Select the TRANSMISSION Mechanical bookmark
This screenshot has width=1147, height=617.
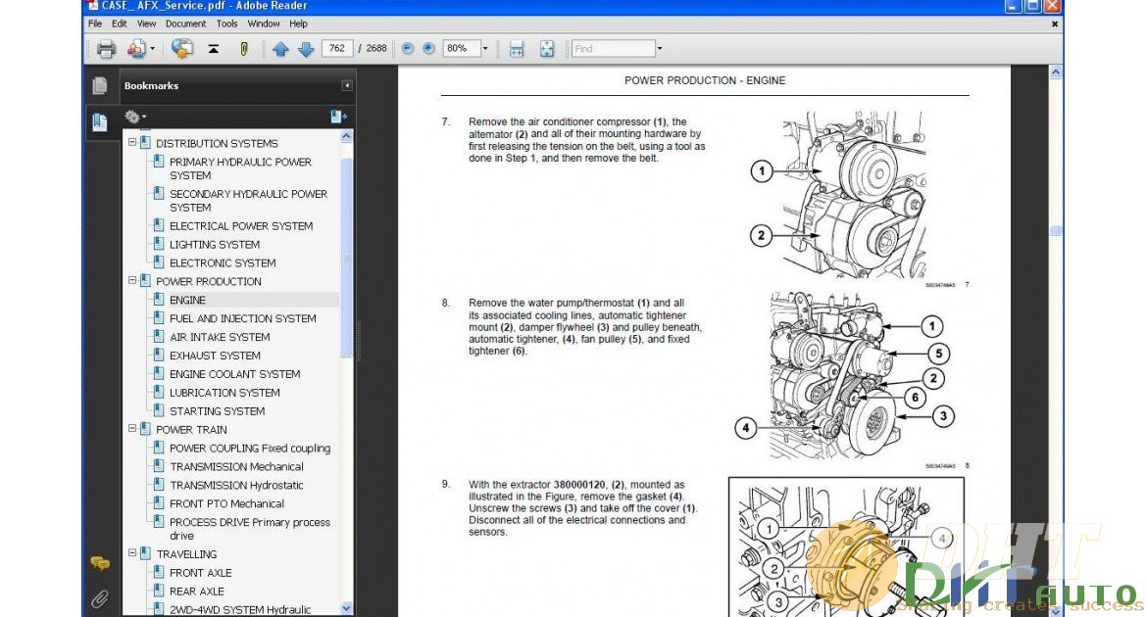pyautogui.click(x=237, y=466)
